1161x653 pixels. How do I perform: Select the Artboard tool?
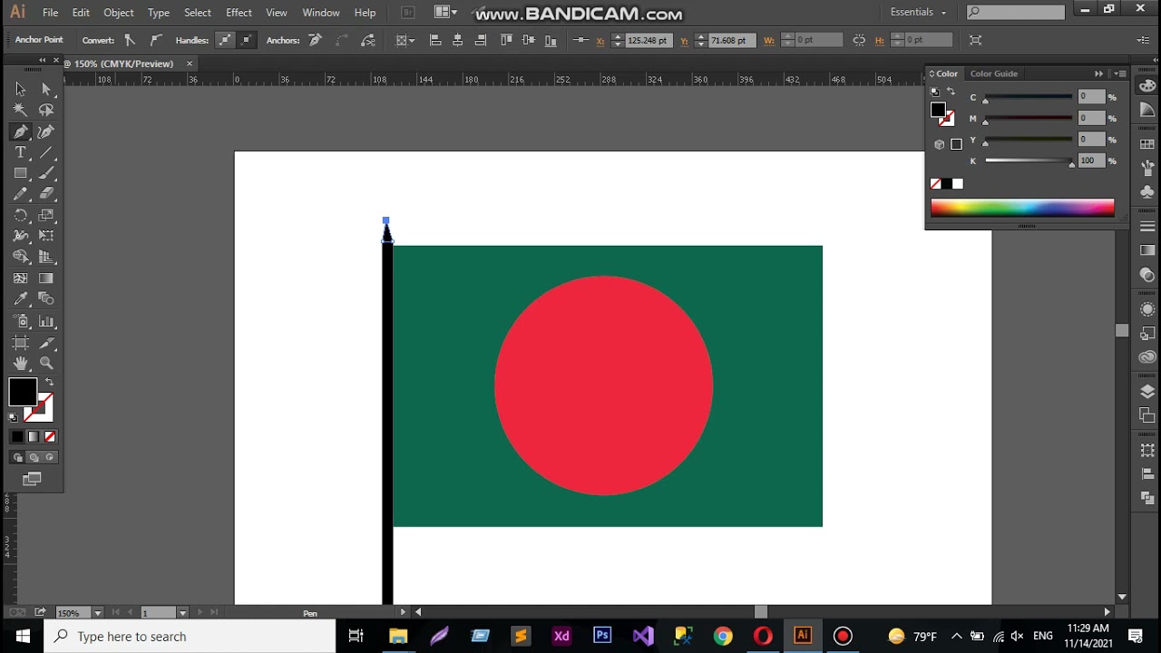pyautogui.click(x=20, y=342)
